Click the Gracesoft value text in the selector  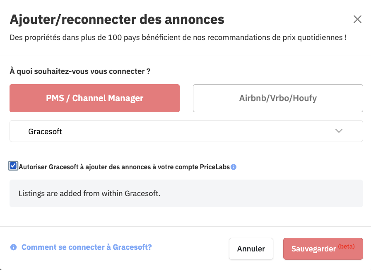pyautogui.click(x=45, y=131)
